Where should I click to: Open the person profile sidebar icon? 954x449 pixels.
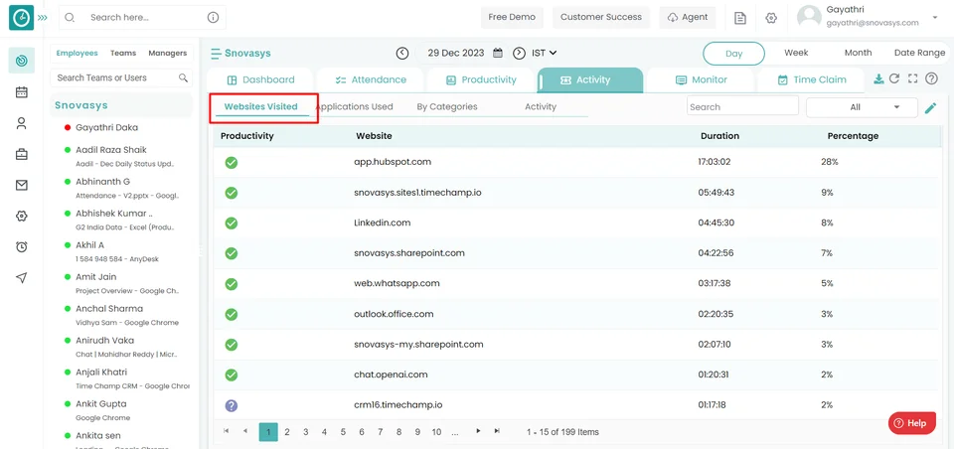click(x=21, y=123)
